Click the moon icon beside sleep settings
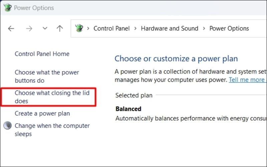This screenshot has height=167, width=267. click(7, 126)
